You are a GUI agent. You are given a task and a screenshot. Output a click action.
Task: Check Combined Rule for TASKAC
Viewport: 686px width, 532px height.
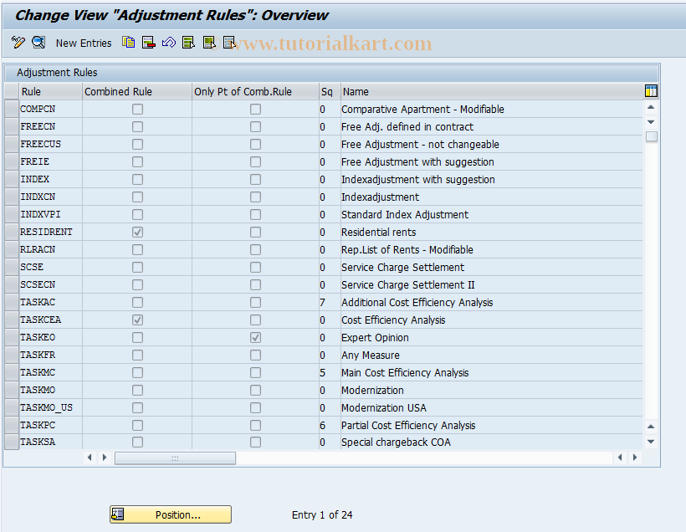[x=137, y=302]
